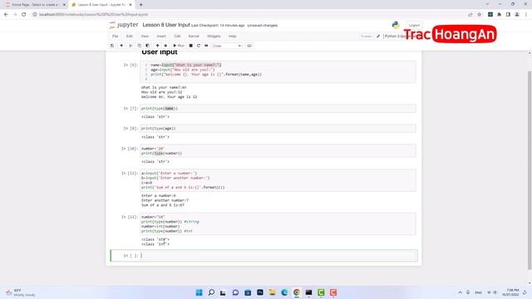The width and height of the screenshot is (532, 299).
Task: Open the cell type dropdown showing Code
Action: click(227, 46)
